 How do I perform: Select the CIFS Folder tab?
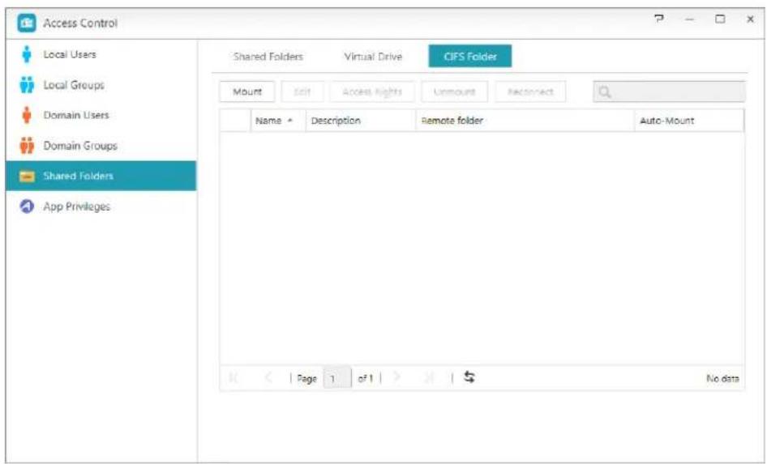click(x=470, y=56)
